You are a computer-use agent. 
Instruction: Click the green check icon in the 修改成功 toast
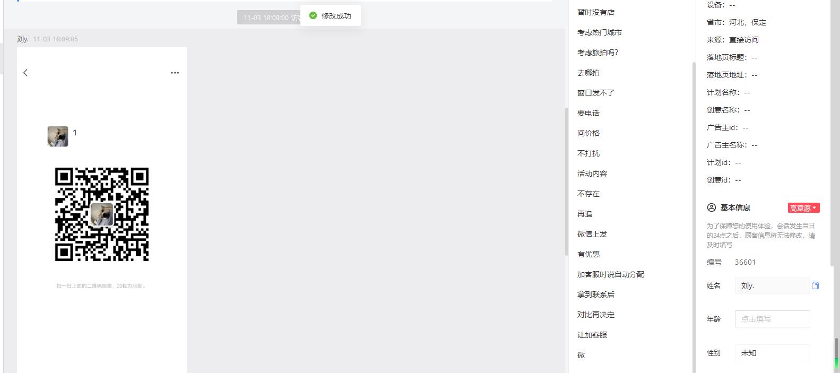pos(313,15)
